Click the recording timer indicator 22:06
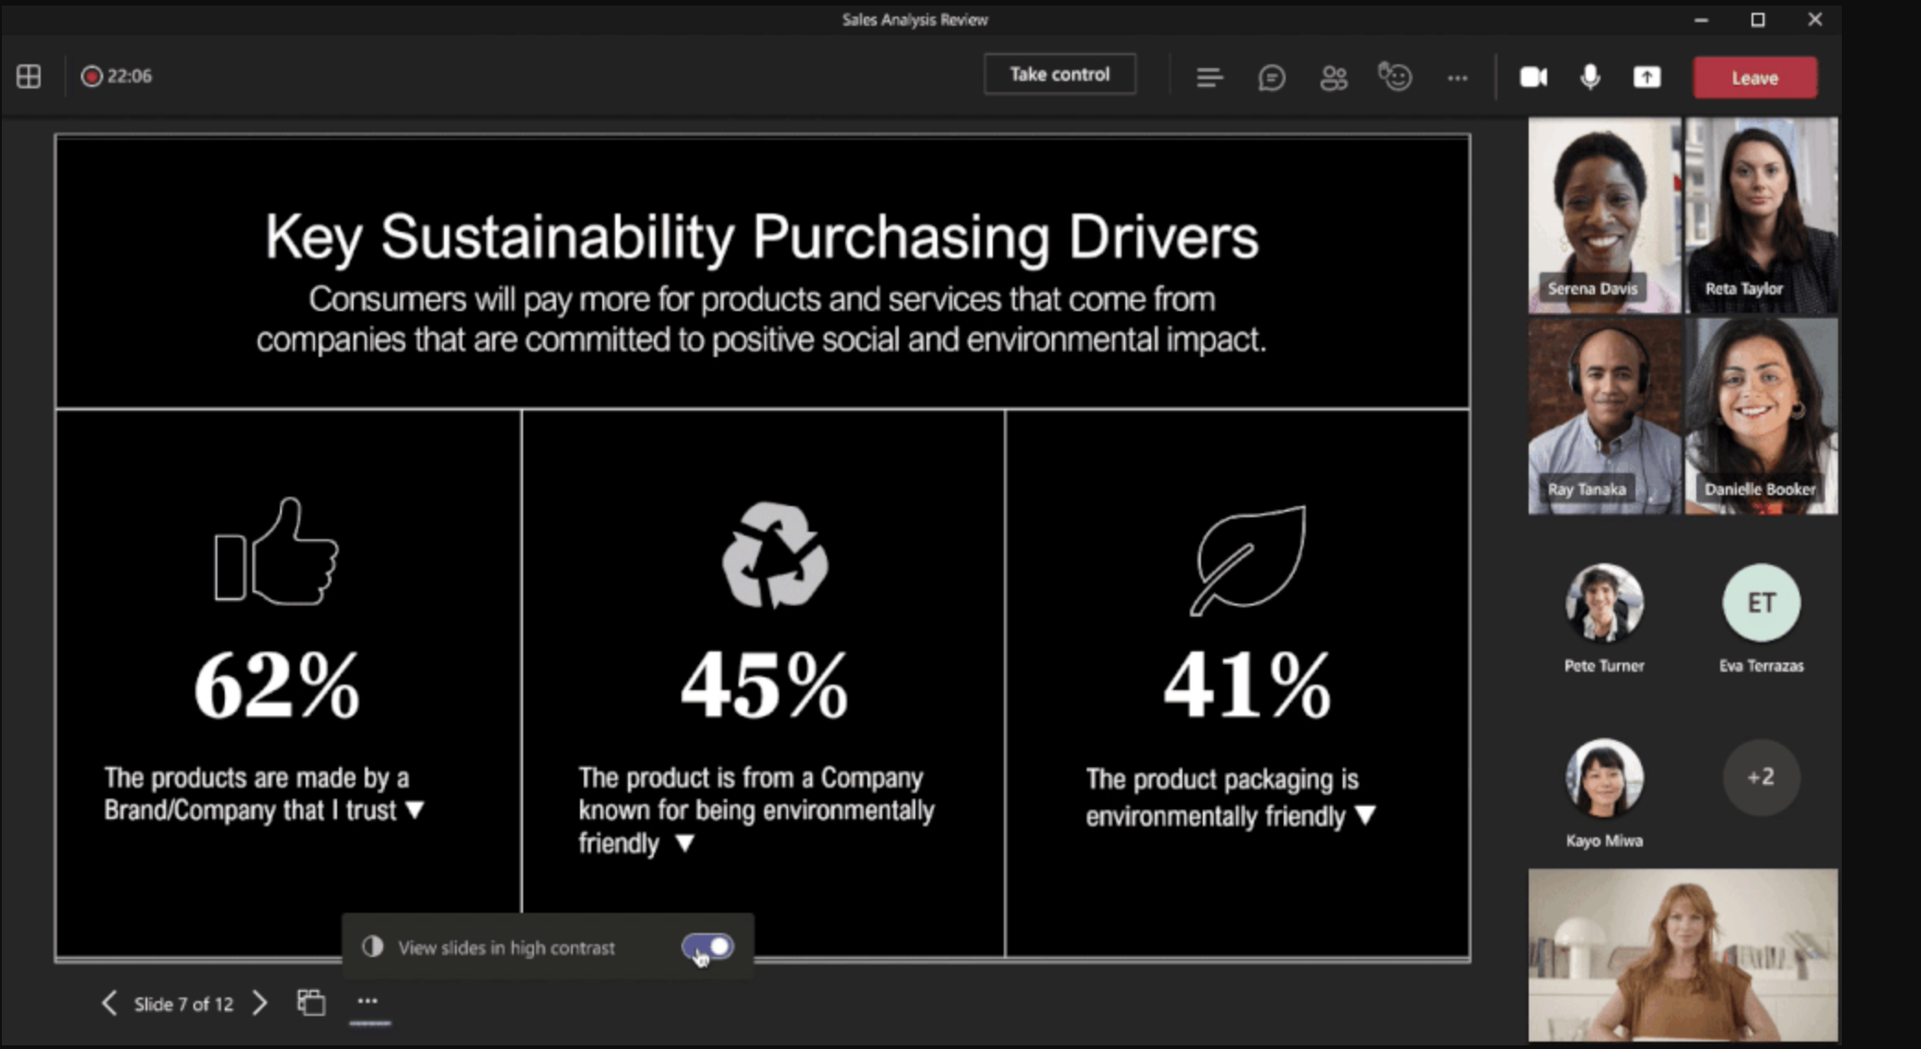The image size is (1921, 1049). (x=117, y=76)
